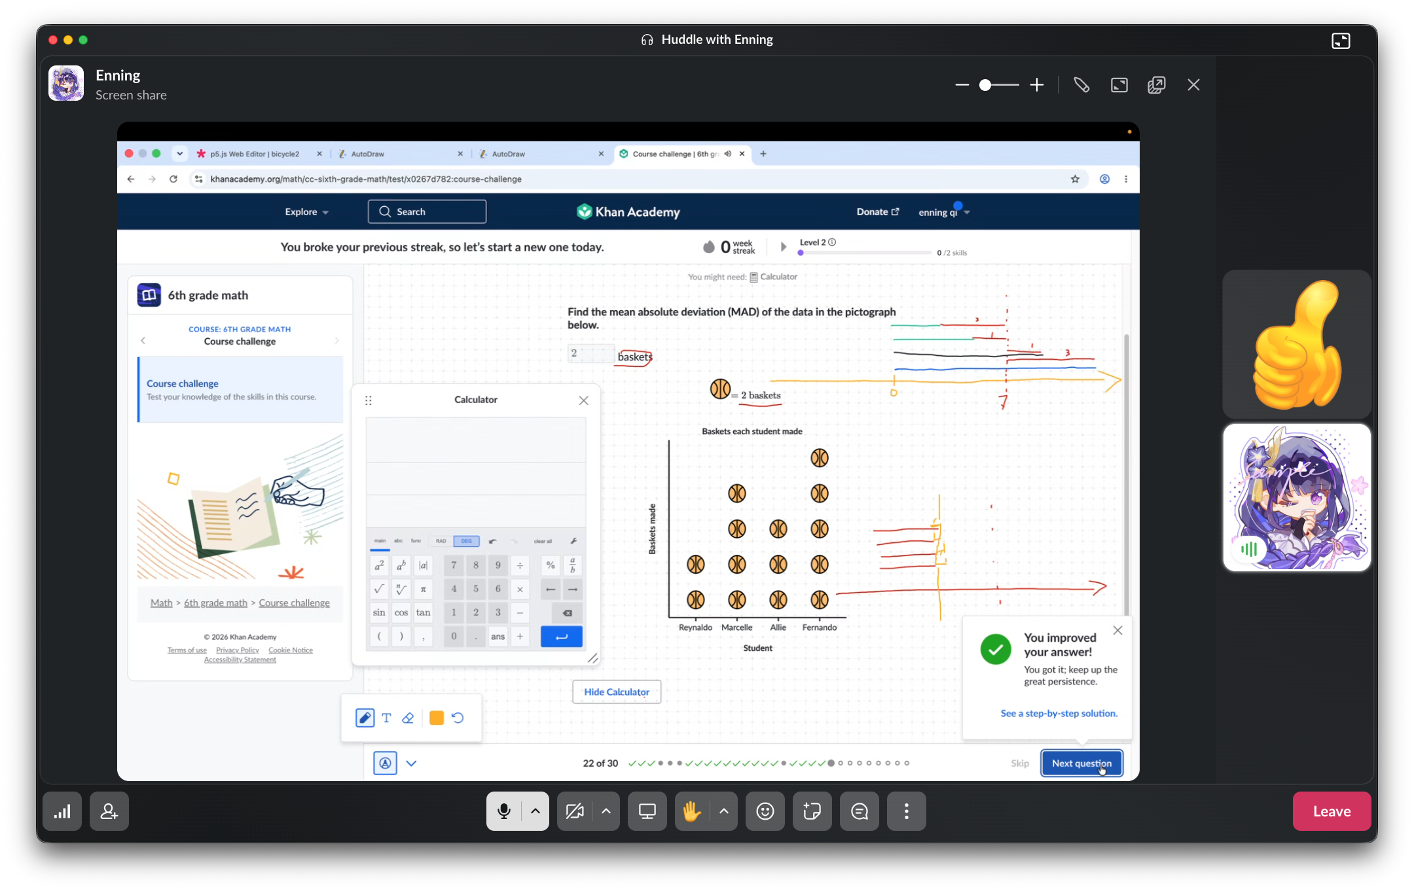This screenshot has width=1414, height=891.
Task: Open the huddle notes canvas icon
Action: 812,811
